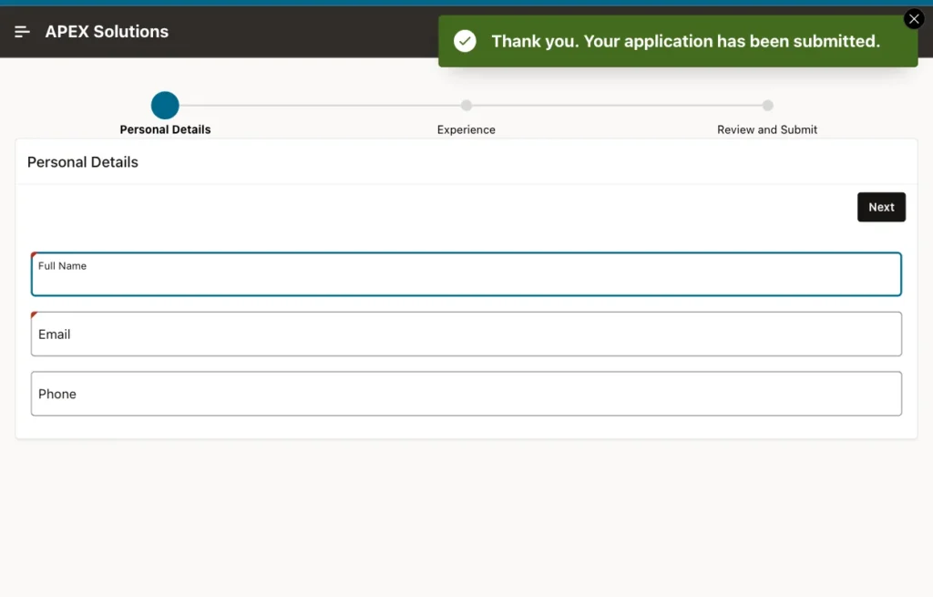This screenshot has height=597, width=933.
Task: Click the Review and Submit step circle
Action: click(767, 106)
